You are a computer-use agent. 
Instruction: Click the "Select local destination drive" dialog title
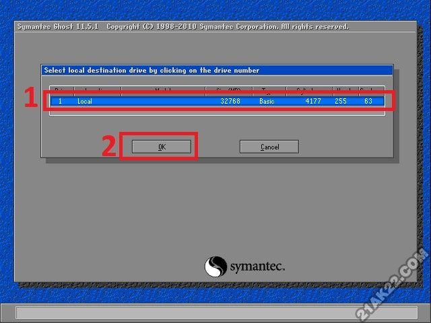152,70
